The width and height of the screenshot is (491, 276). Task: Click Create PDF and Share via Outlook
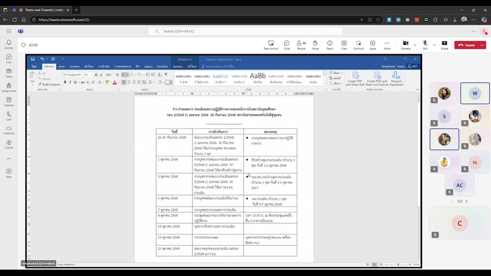(x=377, y=79)
